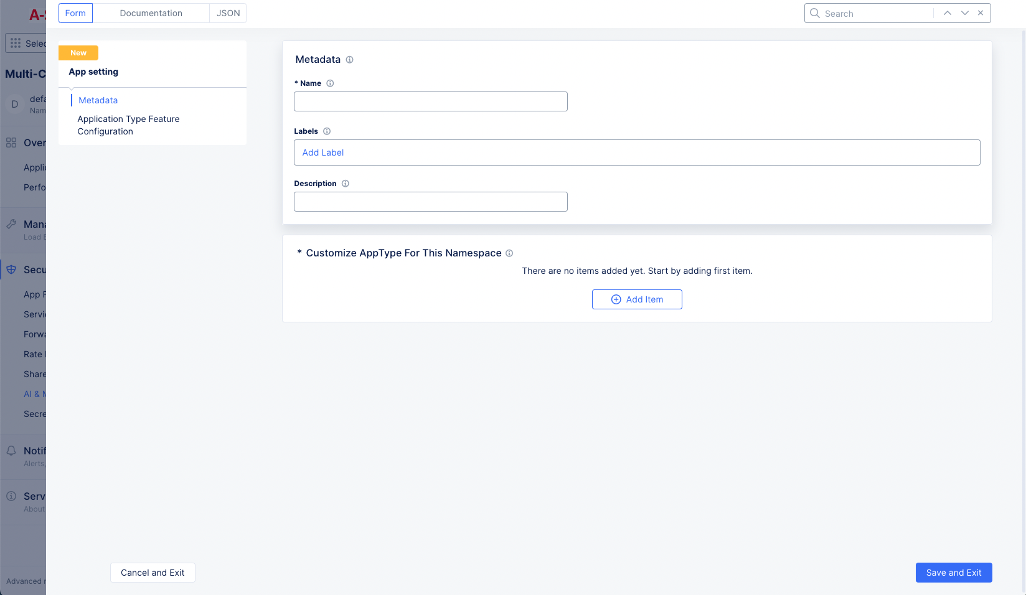Click the info tooltip icon beside Metadata heading
1026x595 pixels.
tap(349, 60)
